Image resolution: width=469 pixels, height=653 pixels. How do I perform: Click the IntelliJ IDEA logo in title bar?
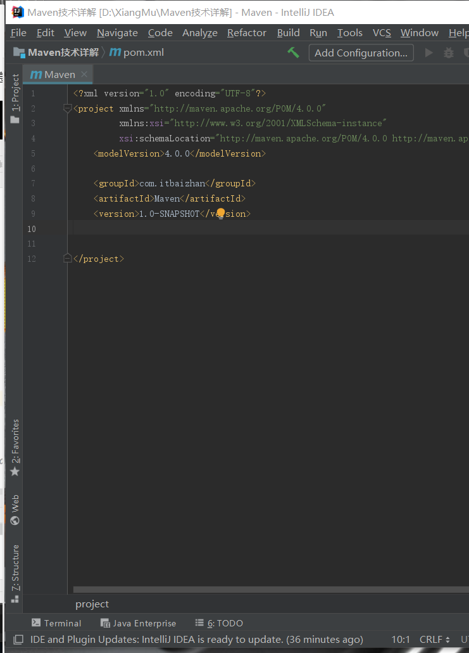18,12
